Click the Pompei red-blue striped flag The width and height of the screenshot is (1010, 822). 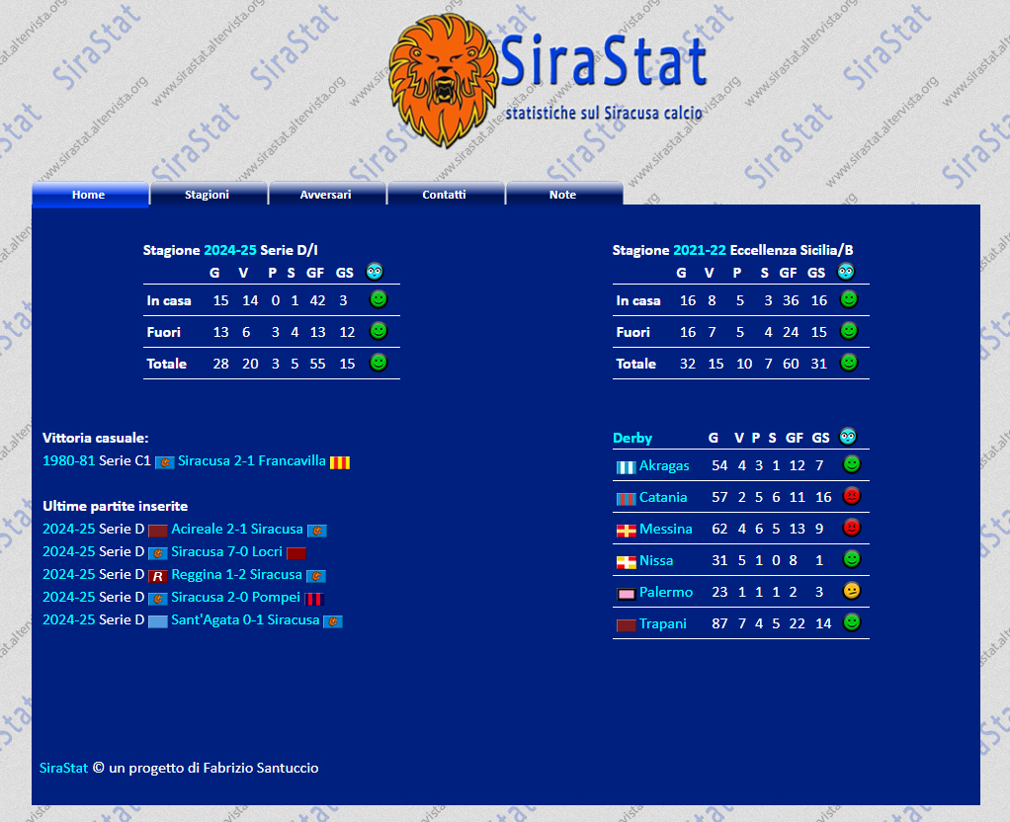[313, 599]
